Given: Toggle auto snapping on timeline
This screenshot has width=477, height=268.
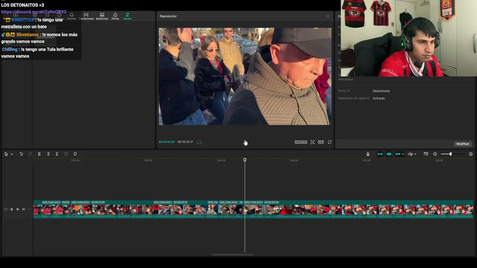Looking at the screenshot, I should tap(389, 154).
